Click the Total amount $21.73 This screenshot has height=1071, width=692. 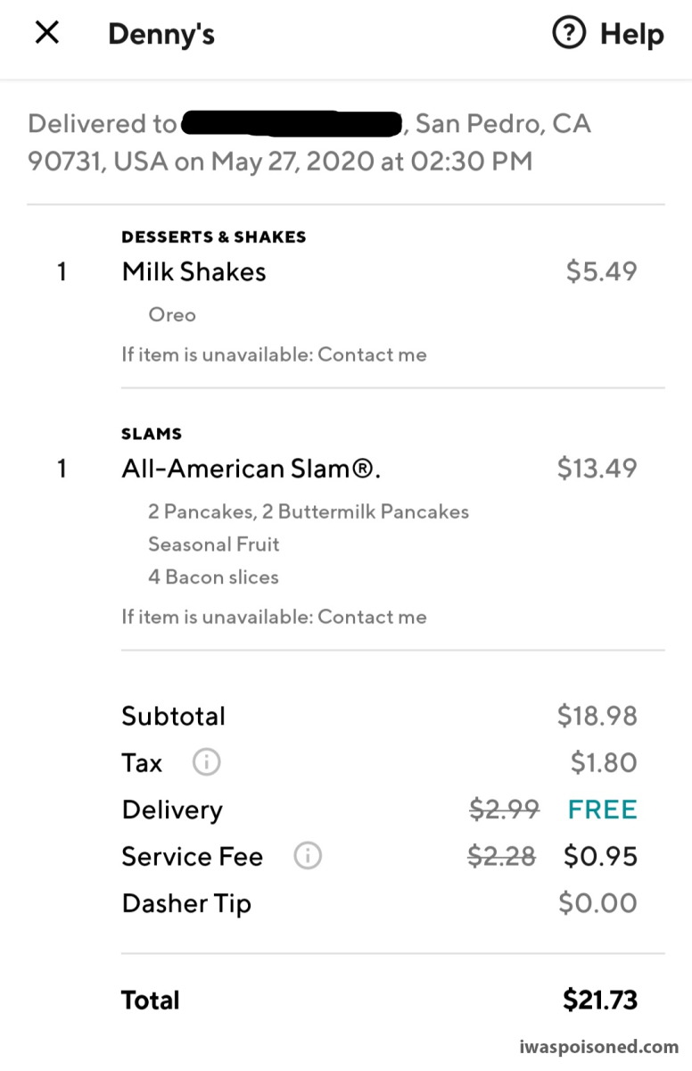click(x=600, y=1000)
